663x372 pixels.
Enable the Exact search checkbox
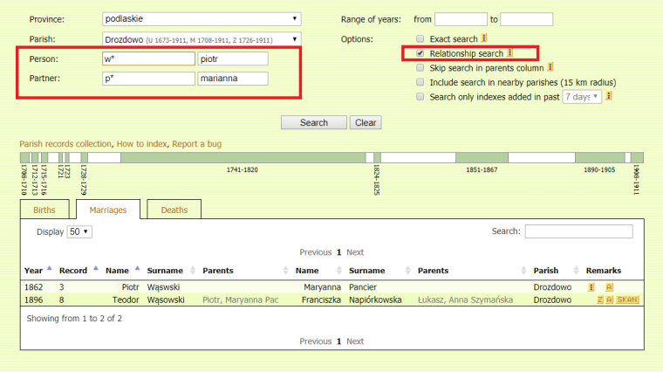point(420,39)
